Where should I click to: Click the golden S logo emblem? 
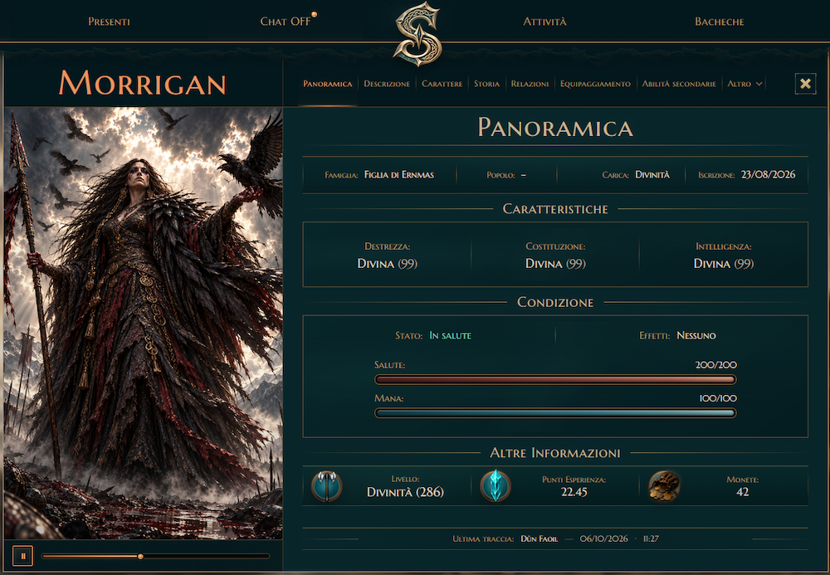[x=417, y=33]
